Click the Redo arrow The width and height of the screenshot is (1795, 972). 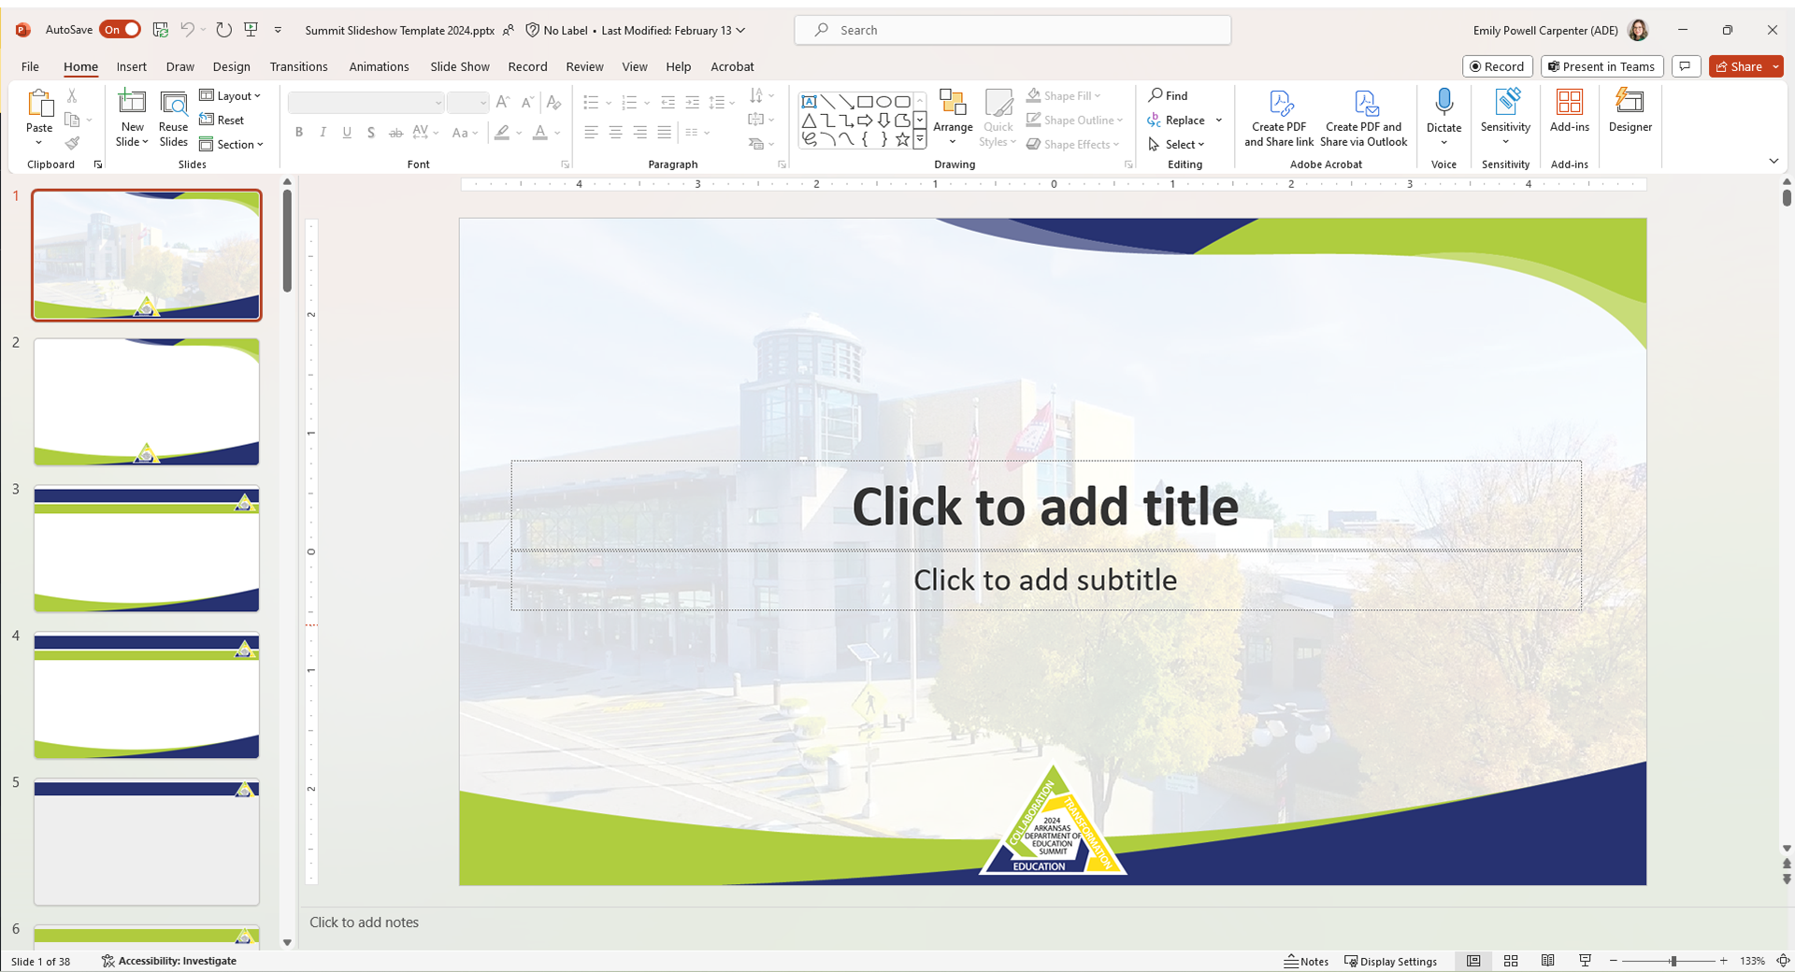point(223,30)
